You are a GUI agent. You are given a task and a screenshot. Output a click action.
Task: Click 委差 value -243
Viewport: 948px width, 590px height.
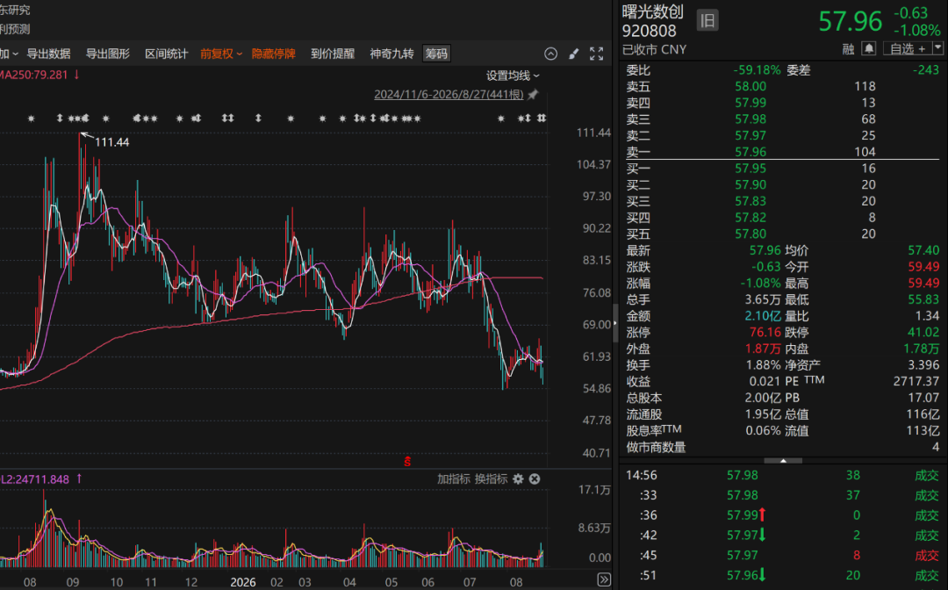(926, 70)
